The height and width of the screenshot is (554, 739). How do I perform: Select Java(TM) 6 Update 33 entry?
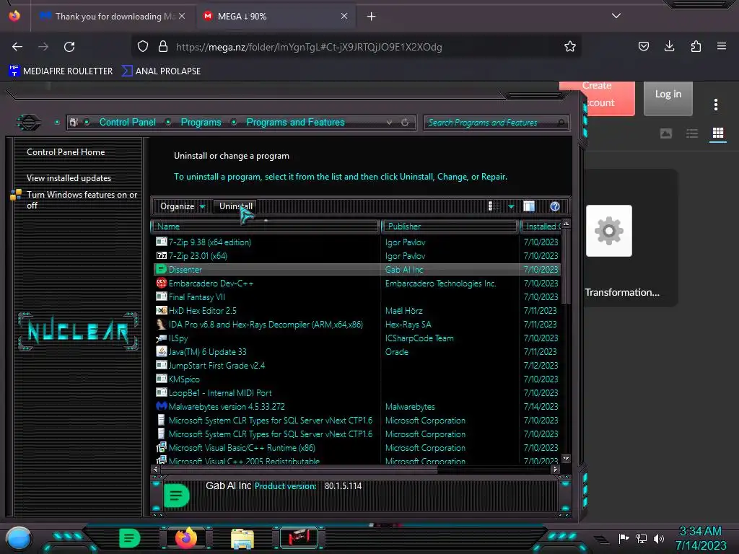coord(357,351)
